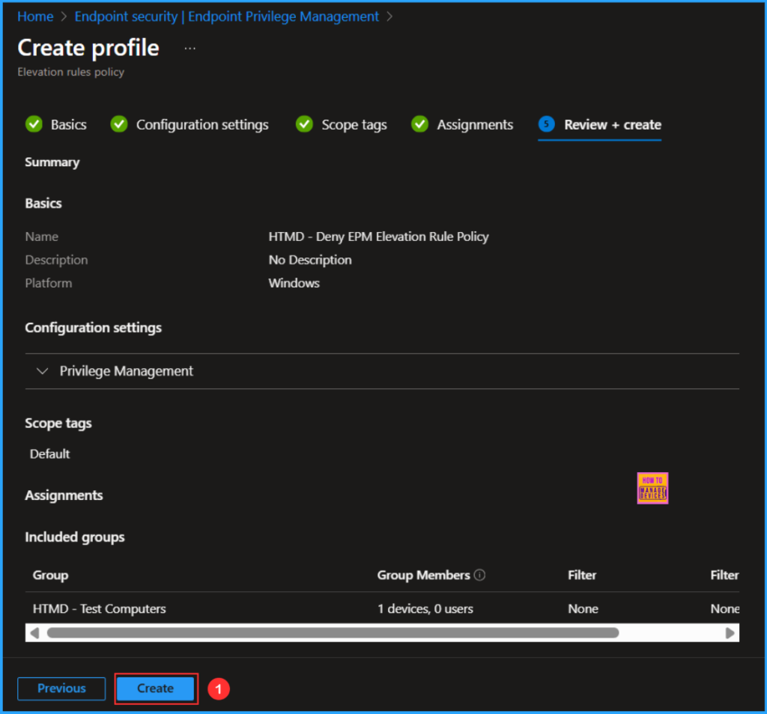The width and height of the screenshot is (767, 714).
Task: Go to the Basics step tab
Action: click(68, 125)
